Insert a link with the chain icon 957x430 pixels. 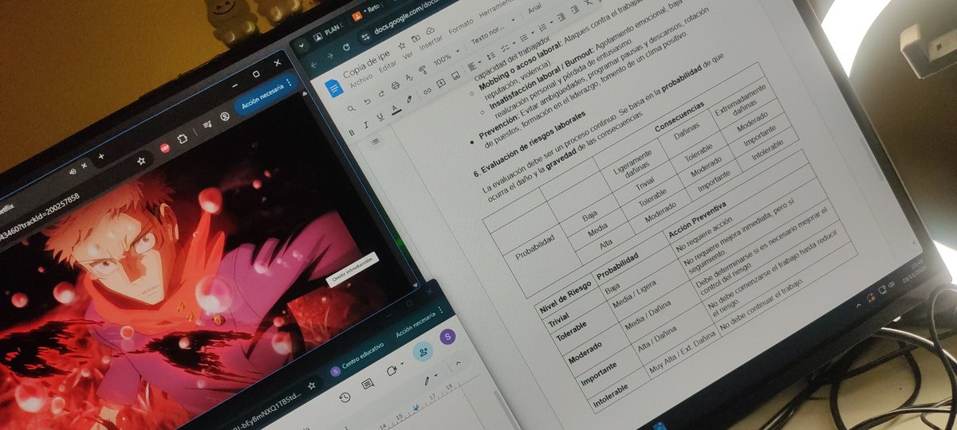[427, 92]
